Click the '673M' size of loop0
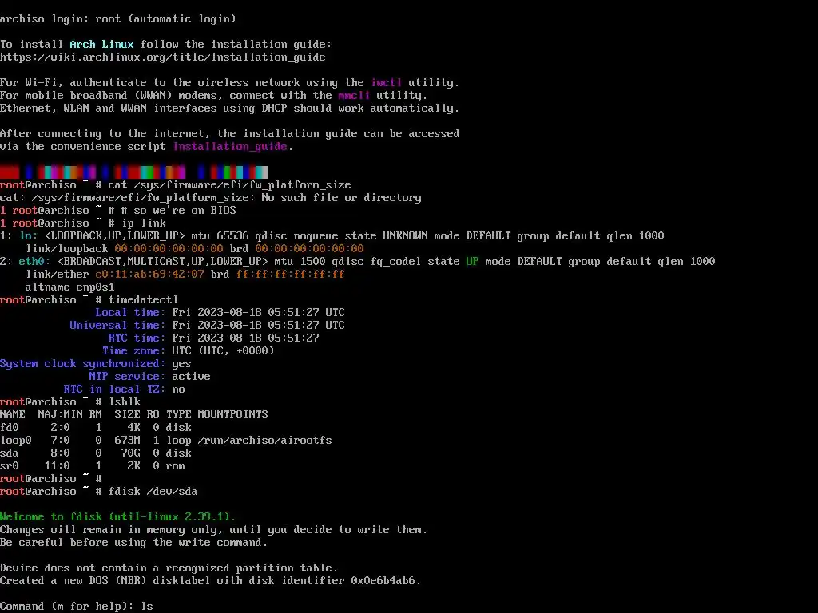The image size is (818, 613). click(127, 441)
